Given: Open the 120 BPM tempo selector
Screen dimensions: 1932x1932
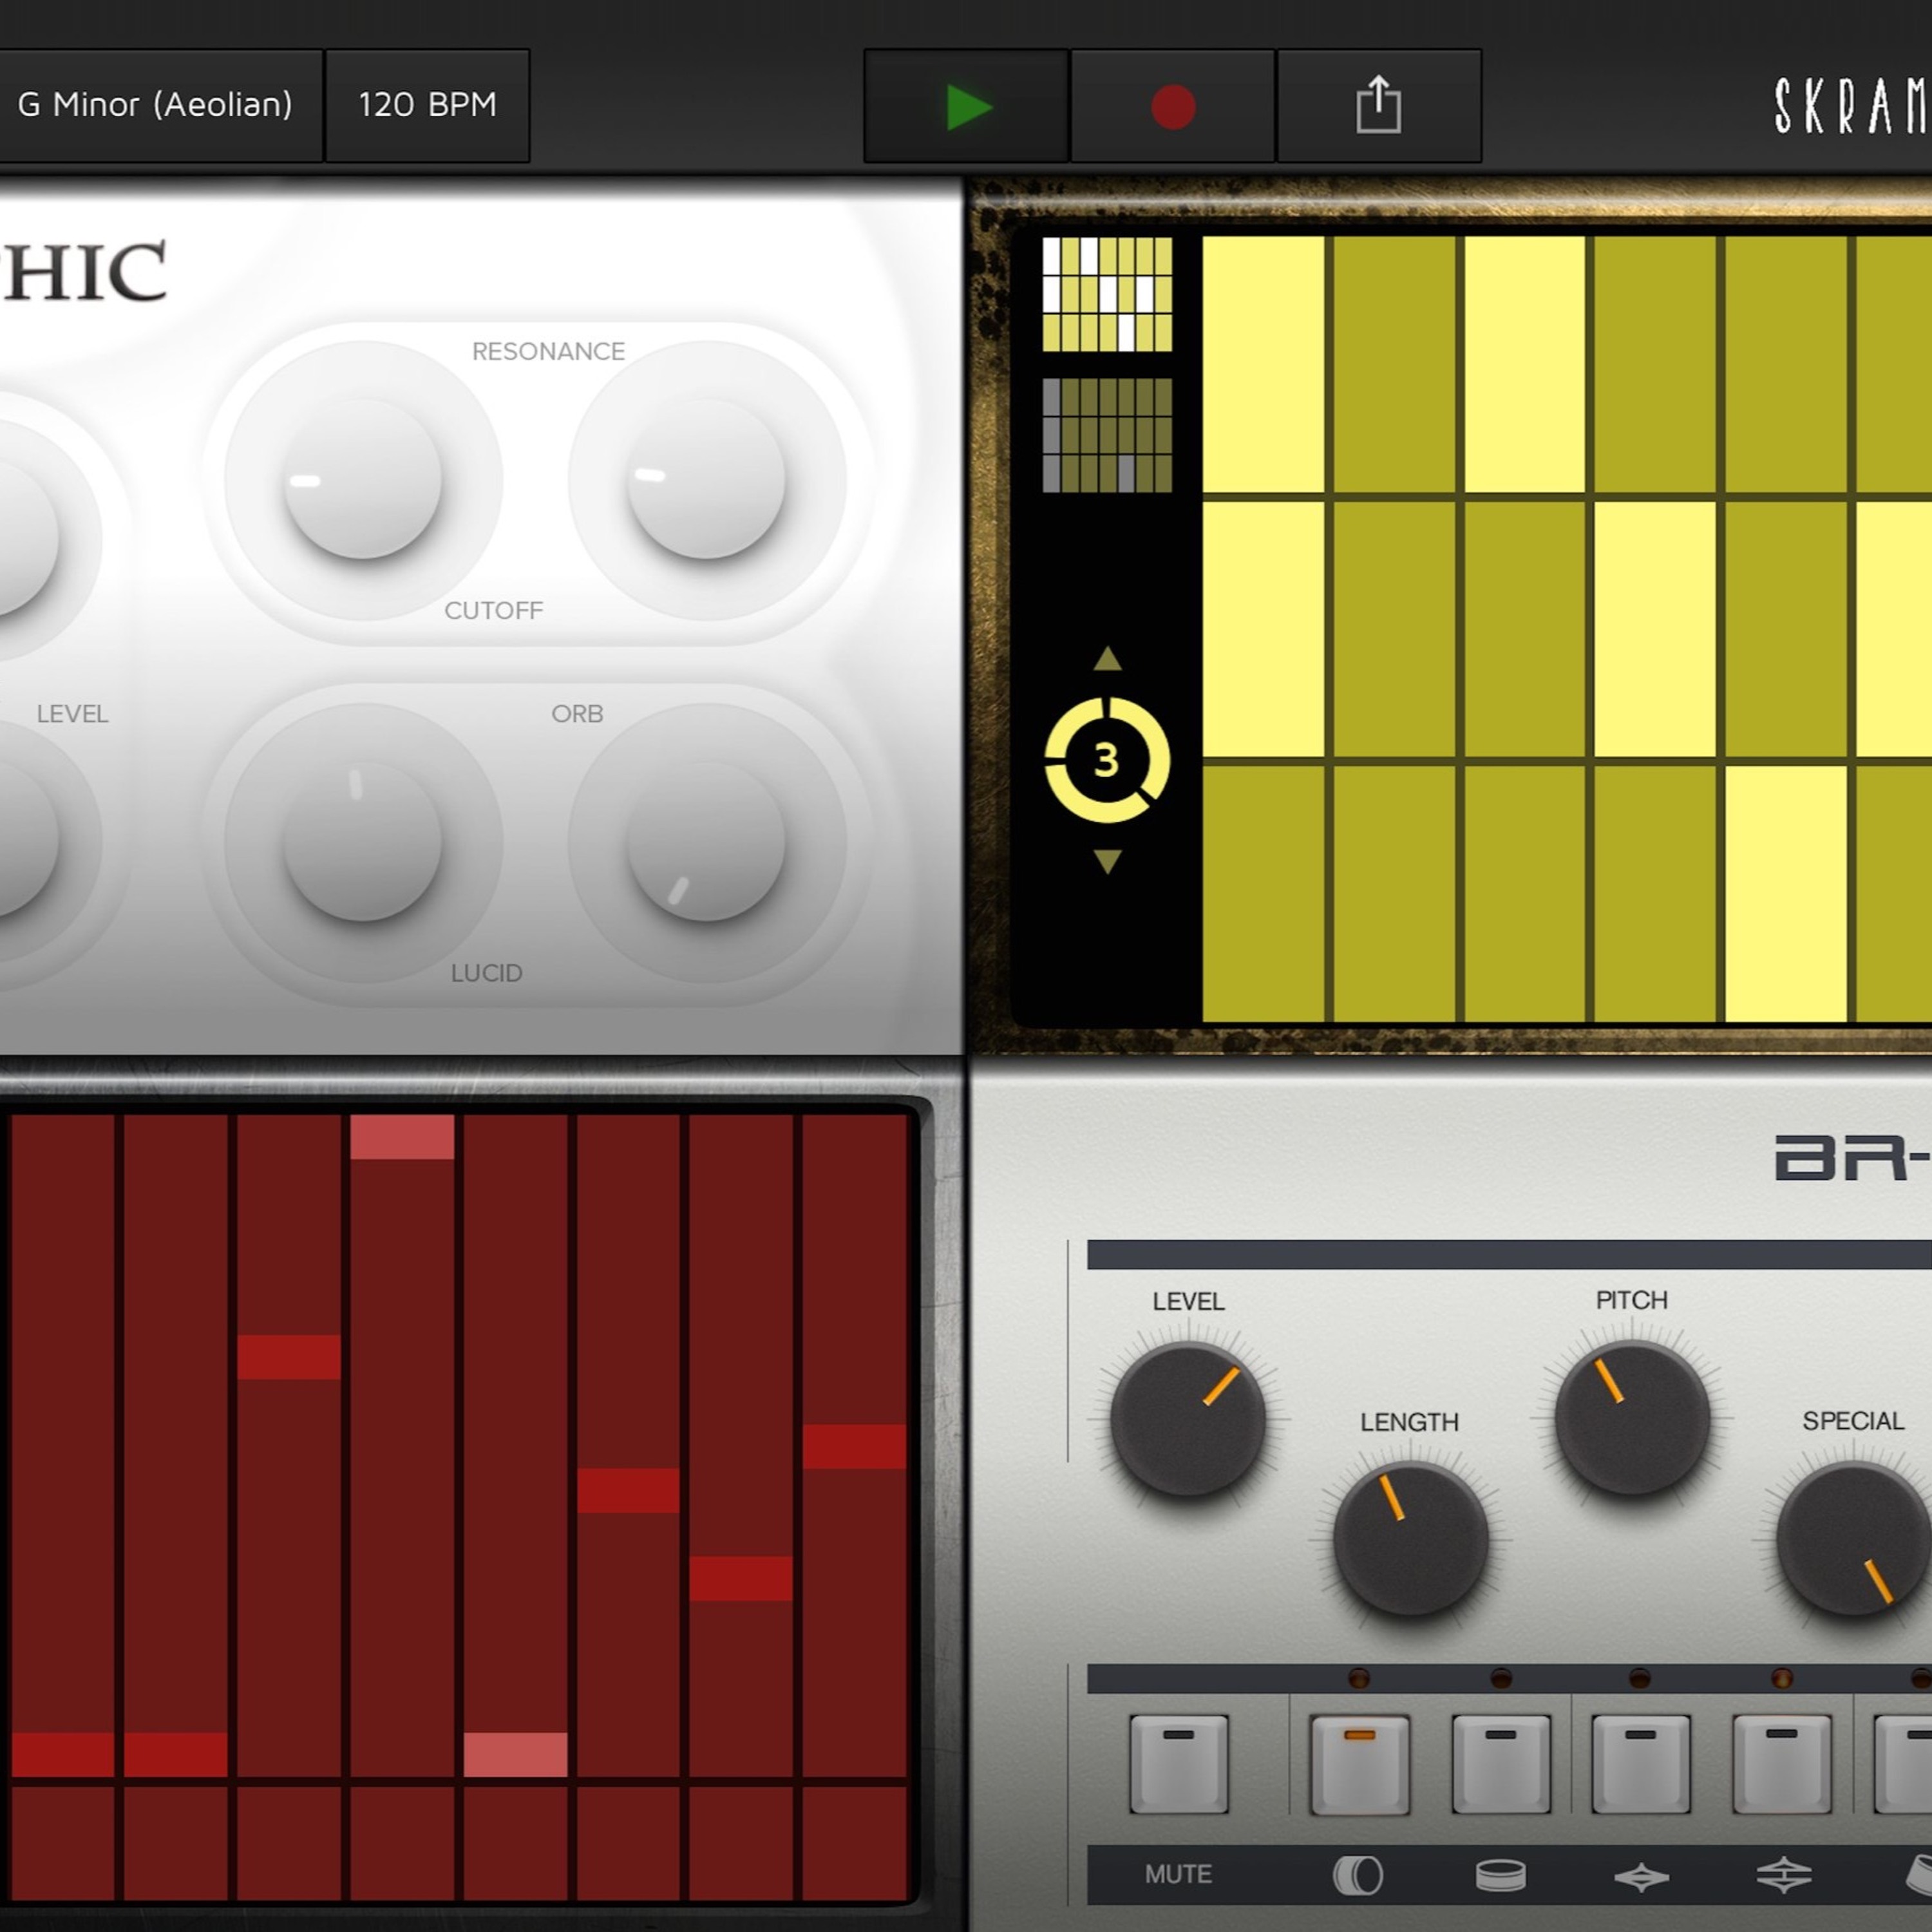Looking at the screenshot, I should click(x=427, y=105).
